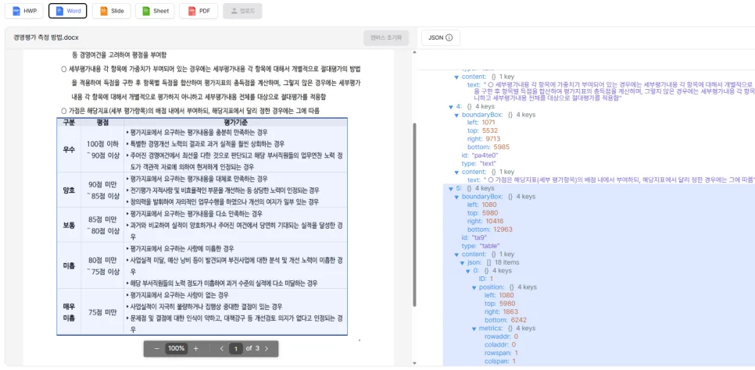
Task: Go to the previous page arrow
Action: click(222, 348)
